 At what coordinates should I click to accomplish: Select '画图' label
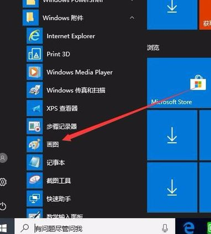coord(52,144)
